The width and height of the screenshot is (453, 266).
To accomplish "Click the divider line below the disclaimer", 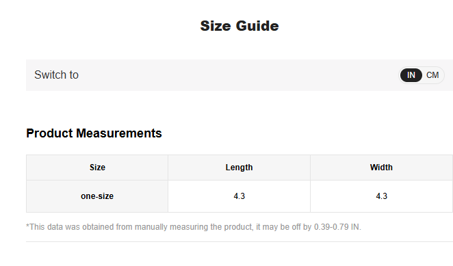I will [x=240, y=242].
